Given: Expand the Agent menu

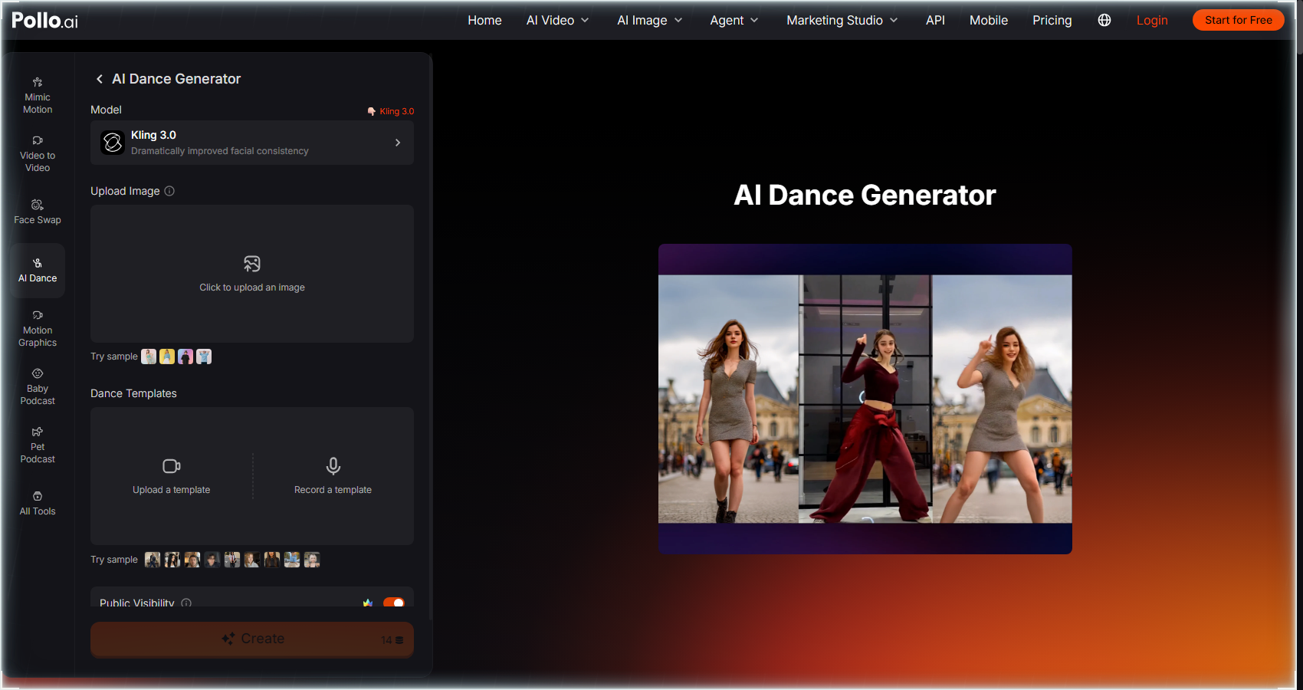Looking at the screenshot, I should 734,20.
